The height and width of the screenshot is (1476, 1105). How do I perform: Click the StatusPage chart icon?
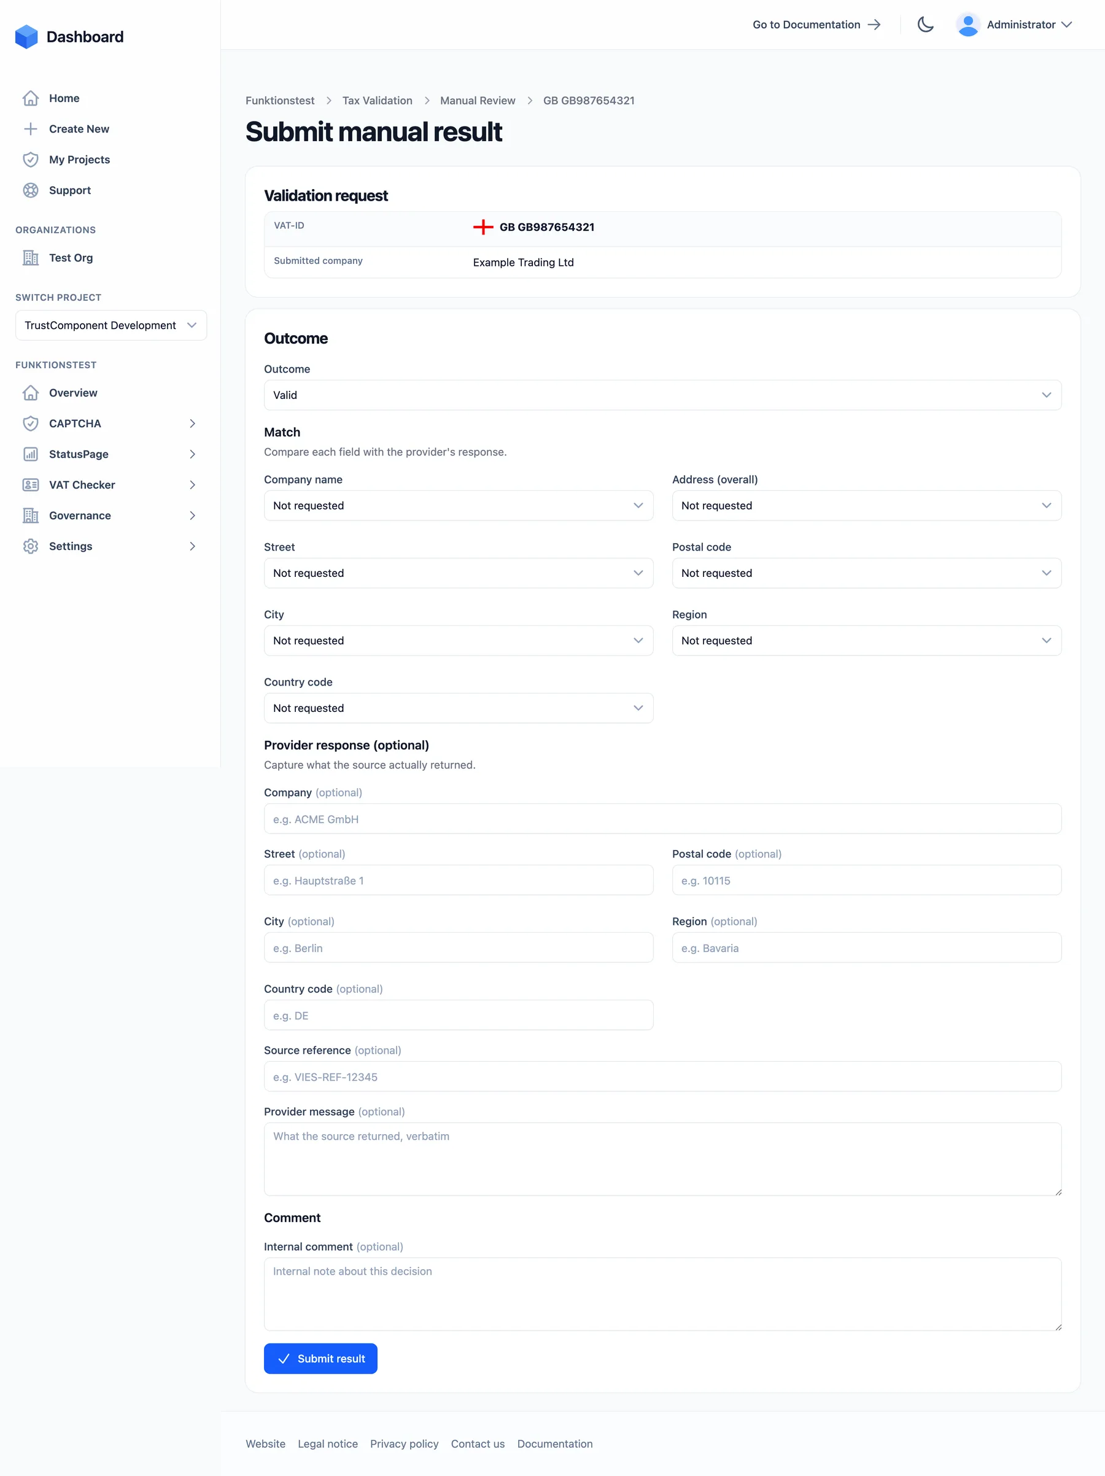31,454
